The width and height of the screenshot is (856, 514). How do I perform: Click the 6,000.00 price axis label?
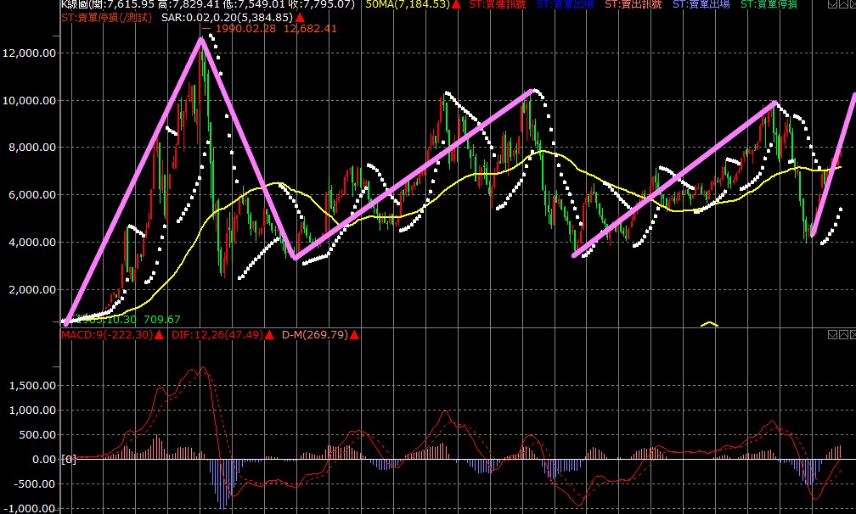click(32, 194)
